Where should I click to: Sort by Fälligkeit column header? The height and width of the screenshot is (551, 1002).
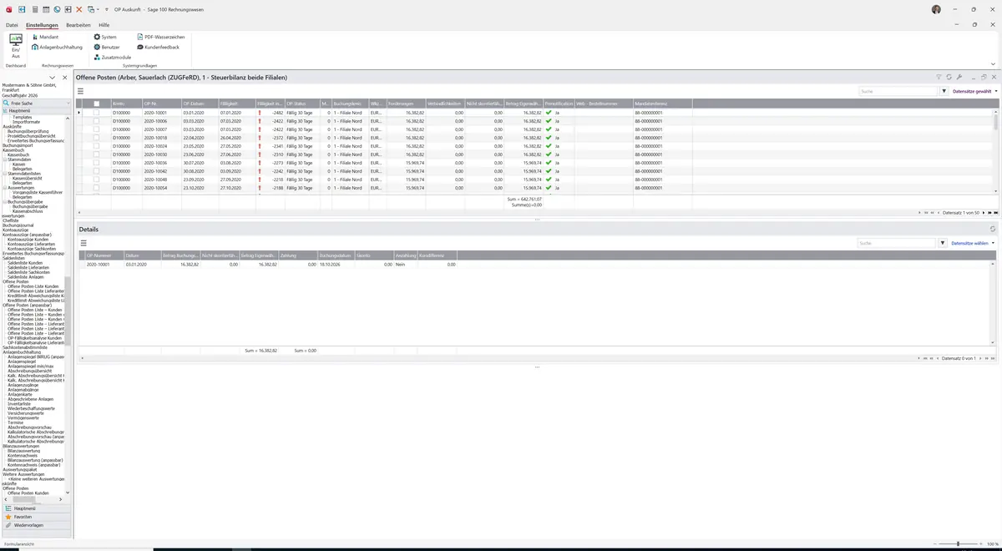tap(236, 104)
